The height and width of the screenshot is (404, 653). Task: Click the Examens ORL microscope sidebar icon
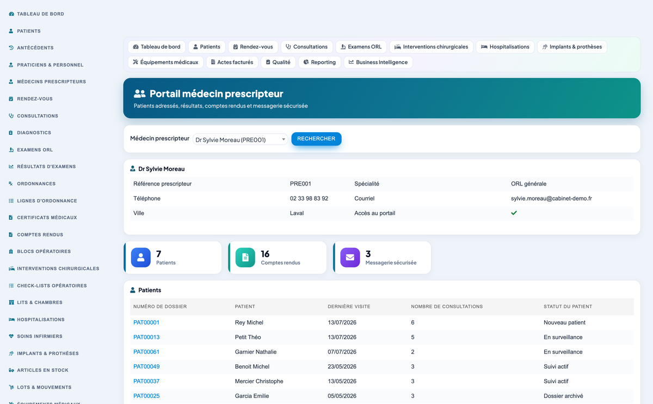click(x=11, y=150)
